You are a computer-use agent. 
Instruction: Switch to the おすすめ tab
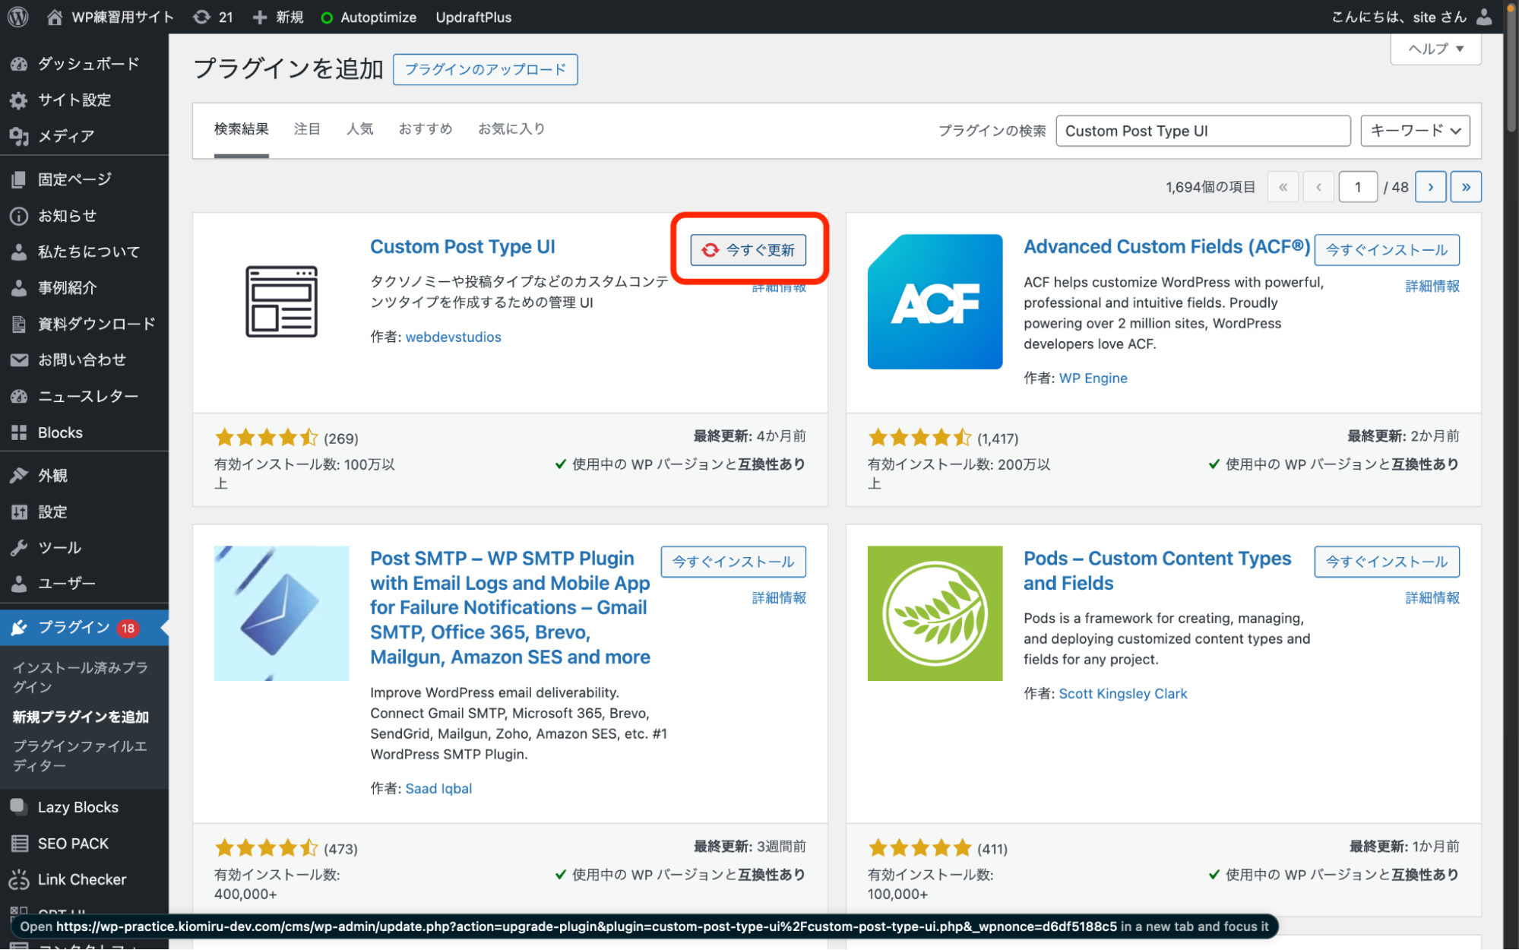click(x=426, y=129)
